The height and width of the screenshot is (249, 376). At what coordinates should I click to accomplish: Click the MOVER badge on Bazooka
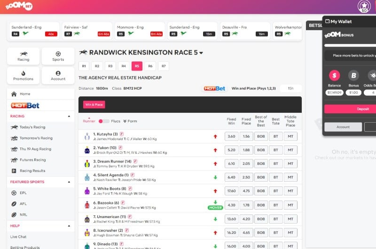click(215, 208)
